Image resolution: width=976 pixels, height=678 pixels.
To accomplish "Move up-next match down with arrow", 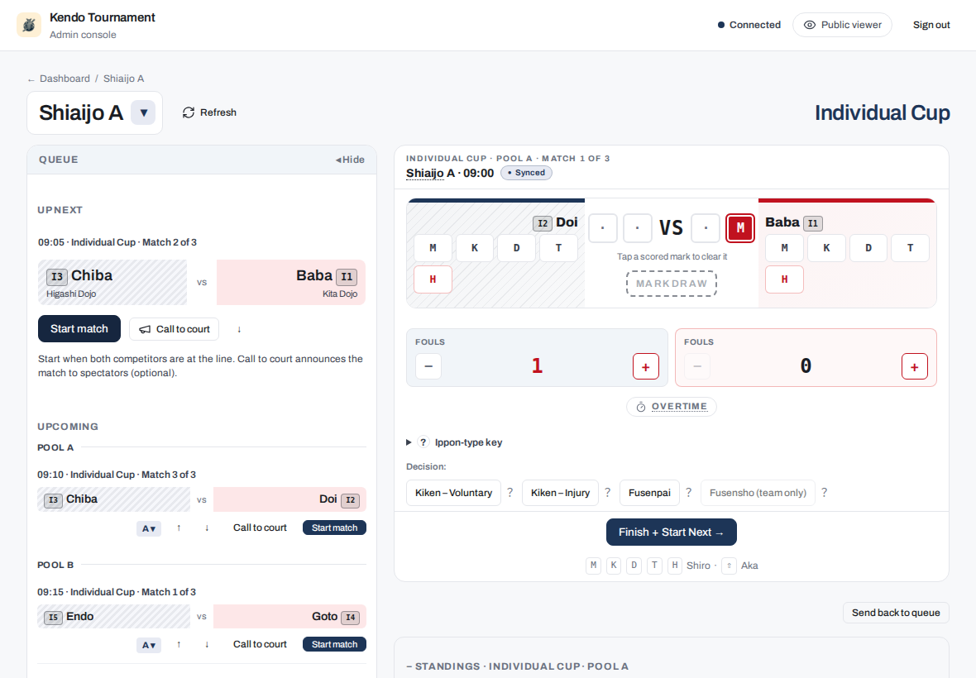I will pyautogui.click(x=239, y=329).
